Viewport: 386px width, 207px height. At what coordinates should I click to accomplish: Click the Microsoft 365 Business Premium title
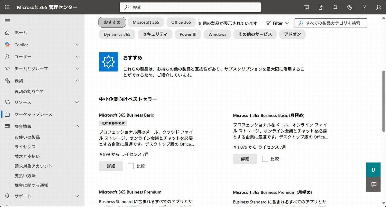[x=130, y=192]
